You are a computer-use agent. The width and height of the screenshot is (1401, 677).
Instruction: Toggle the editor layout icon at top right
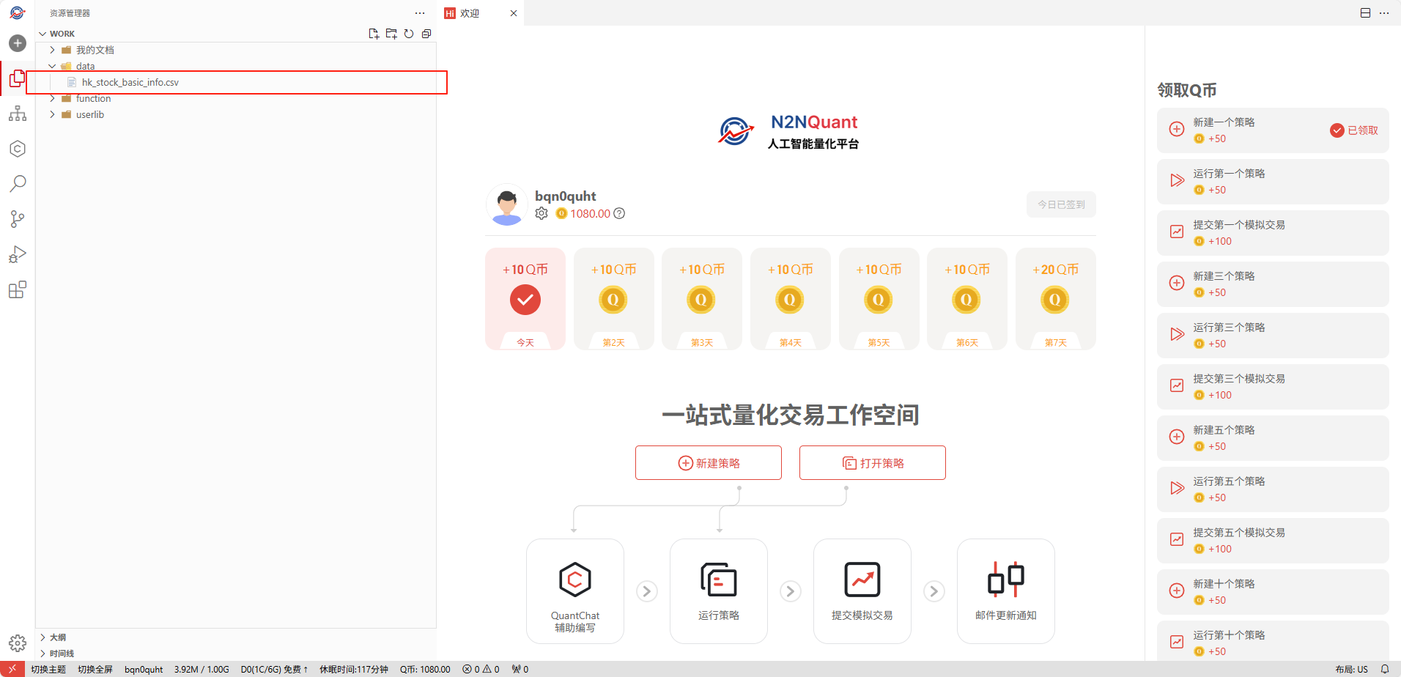[1366, 13]
